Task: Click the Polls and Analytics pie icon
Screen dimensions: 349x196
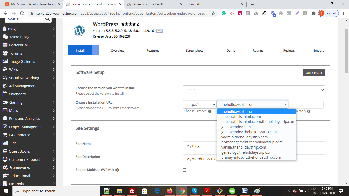Action: click(x=5, y=119)
